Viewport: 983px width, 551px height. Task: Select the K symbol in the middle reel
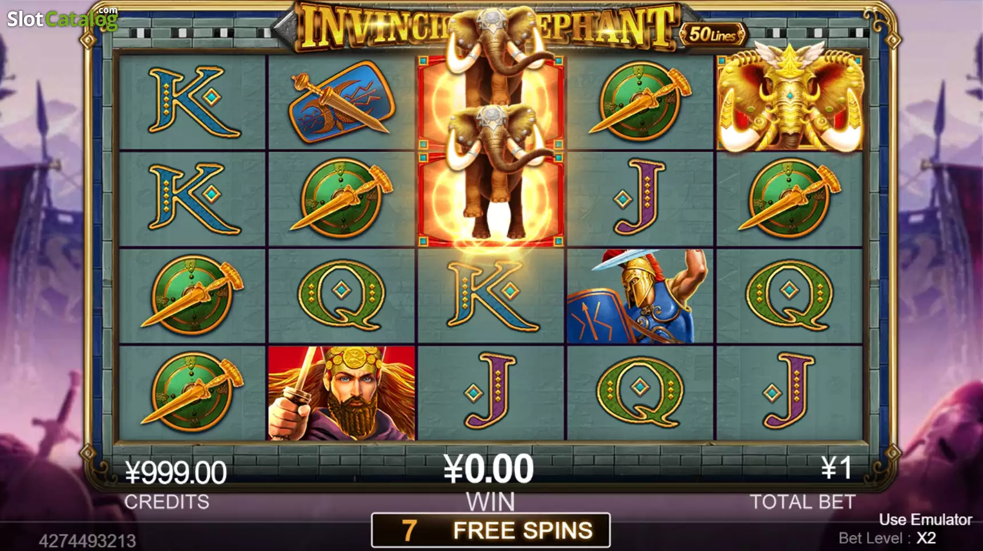point(492,296)
